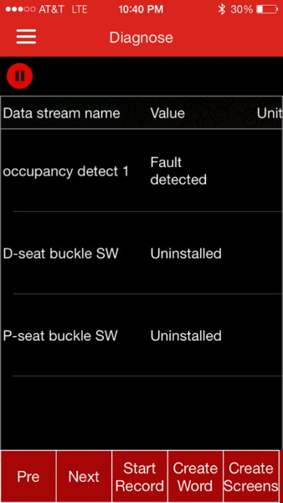The image size is (283, 503).
Task: Tap Start Record button
Action: click(140, 476)
